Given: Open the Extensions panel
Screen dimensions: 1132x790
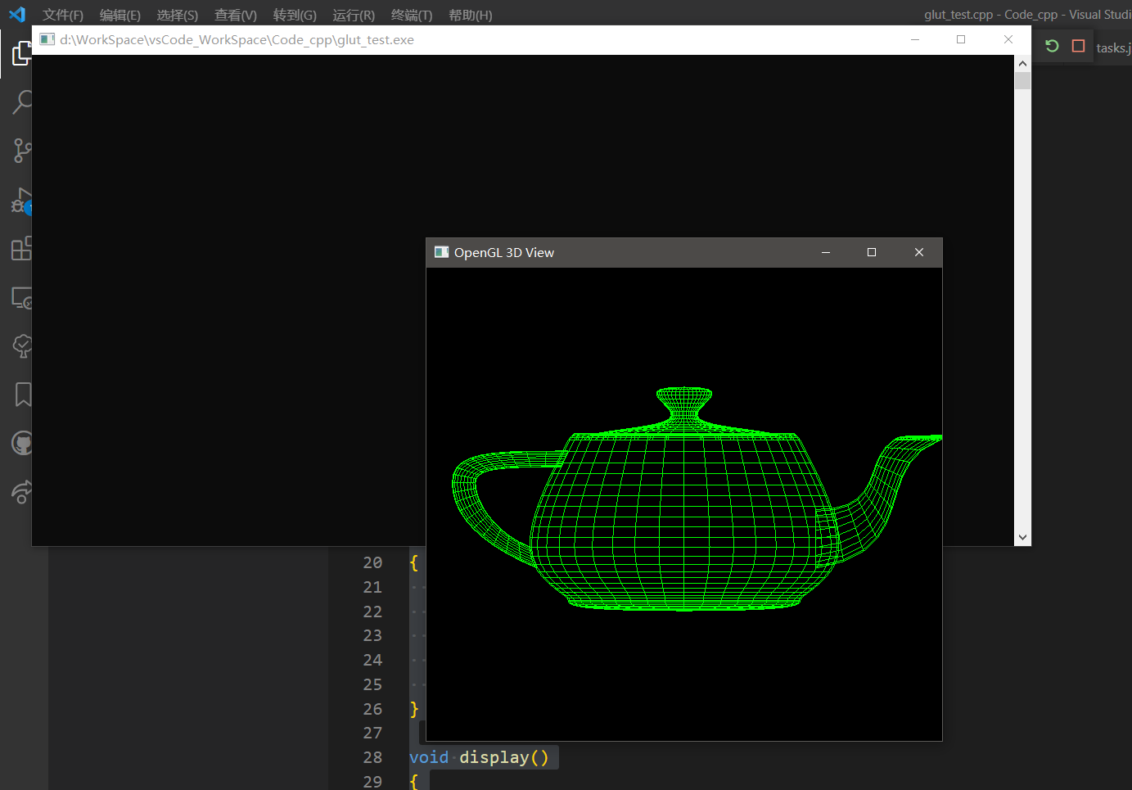Looking at the screenshot, I should [20, 249].
